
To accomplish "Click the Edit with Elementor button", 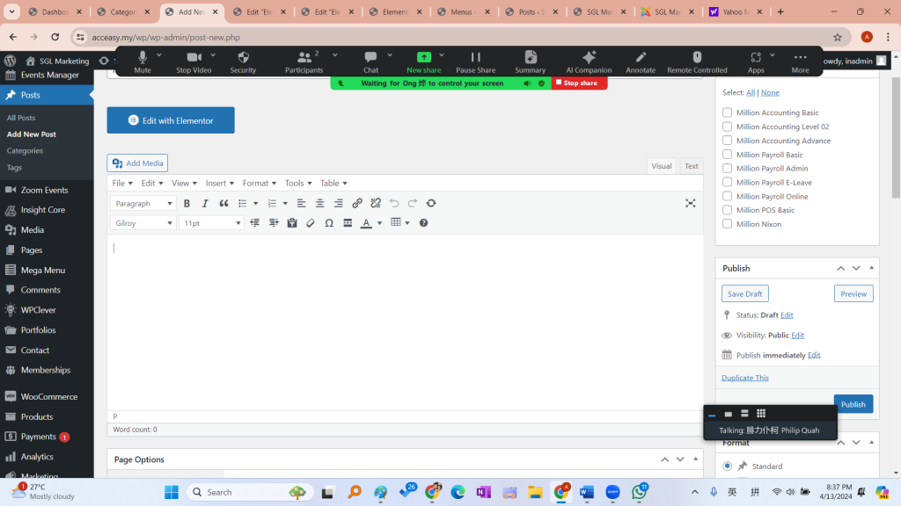I will 171,120.
